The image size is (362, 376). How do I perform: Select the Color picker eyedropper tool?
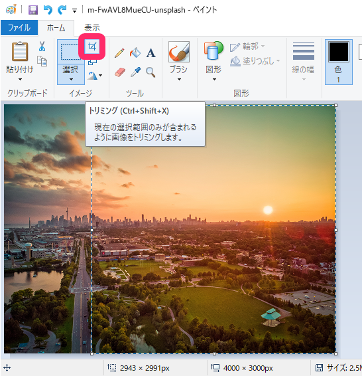click(135, 72)
